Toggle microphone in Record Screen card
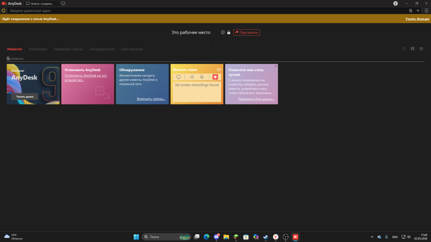 202,77
